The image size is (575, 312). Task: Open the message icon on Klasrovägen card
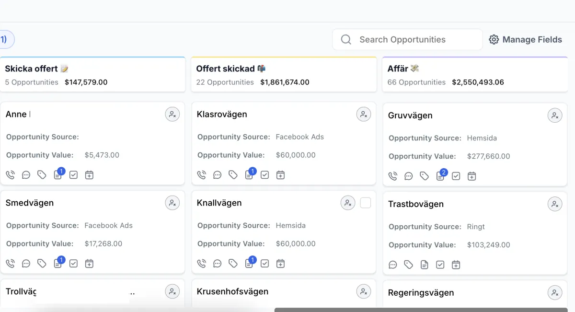(218, 175)
